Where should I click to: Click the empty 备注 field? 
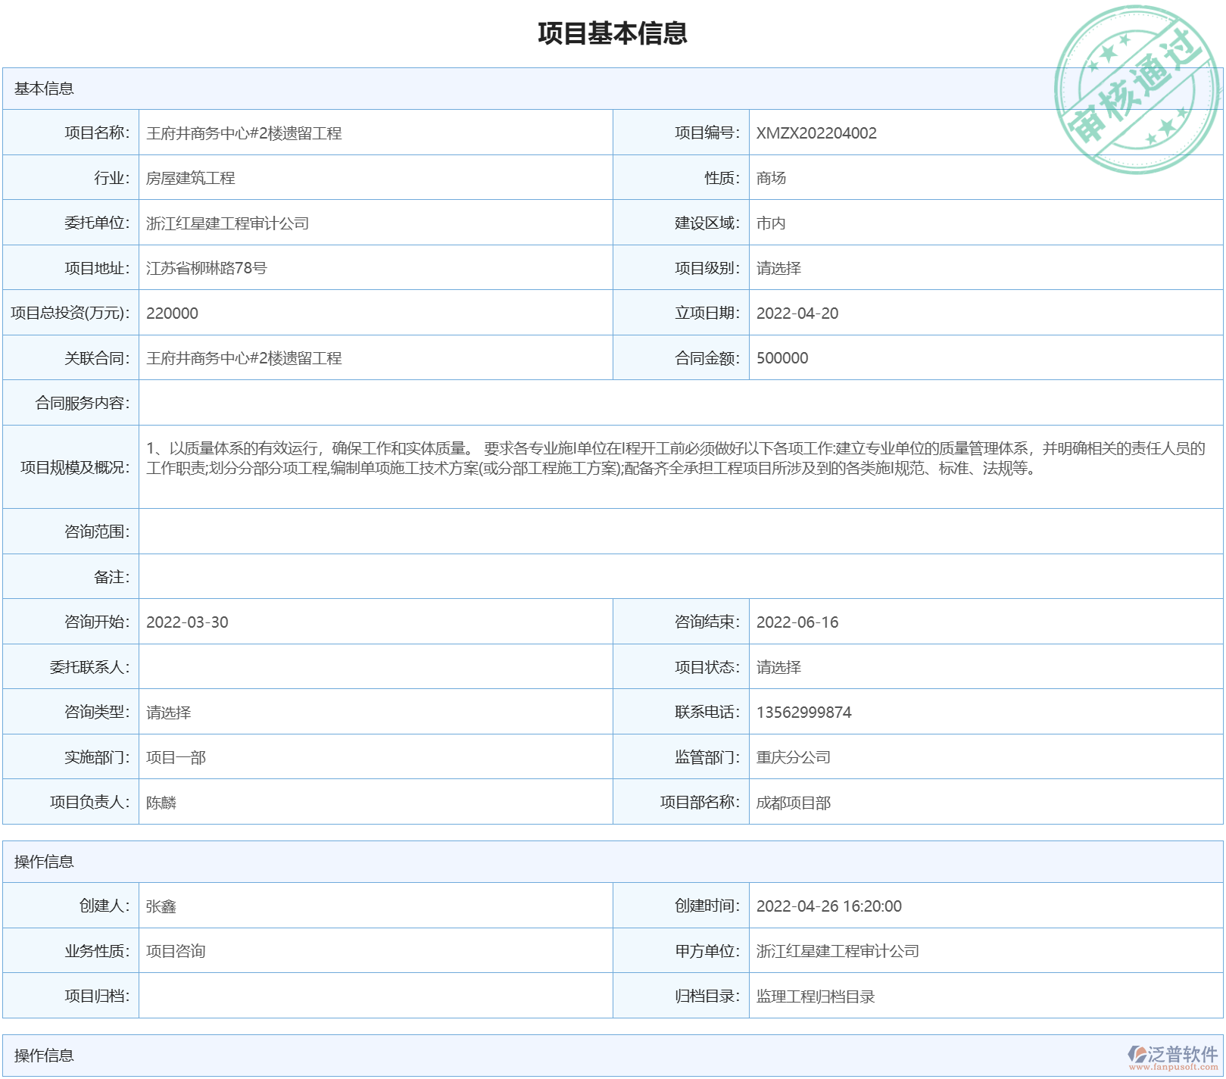680,577
